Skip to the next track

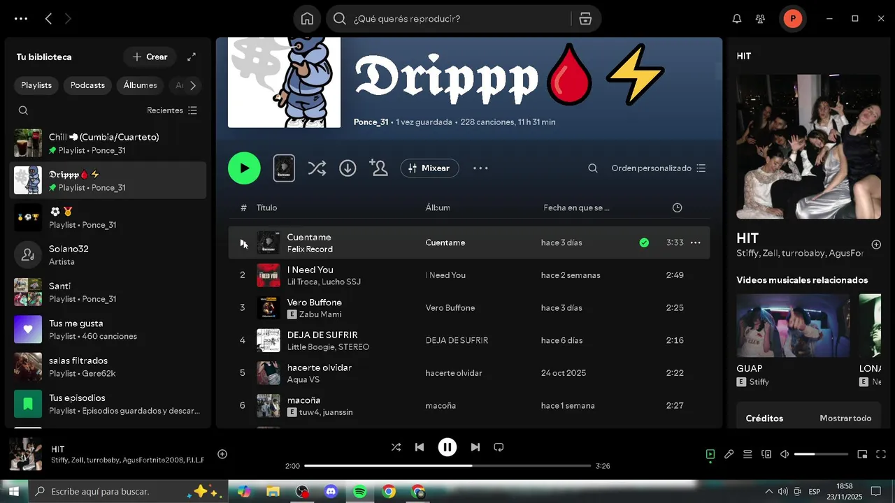tap(475, 447)
